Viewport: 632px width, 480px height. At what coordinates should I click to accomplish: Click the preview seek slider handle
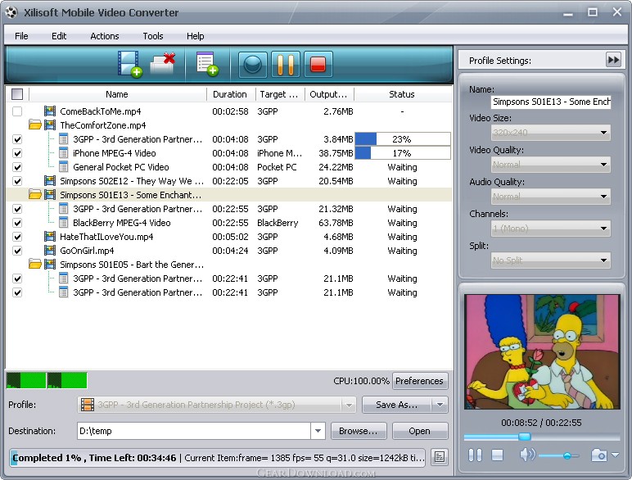[525, 437]
